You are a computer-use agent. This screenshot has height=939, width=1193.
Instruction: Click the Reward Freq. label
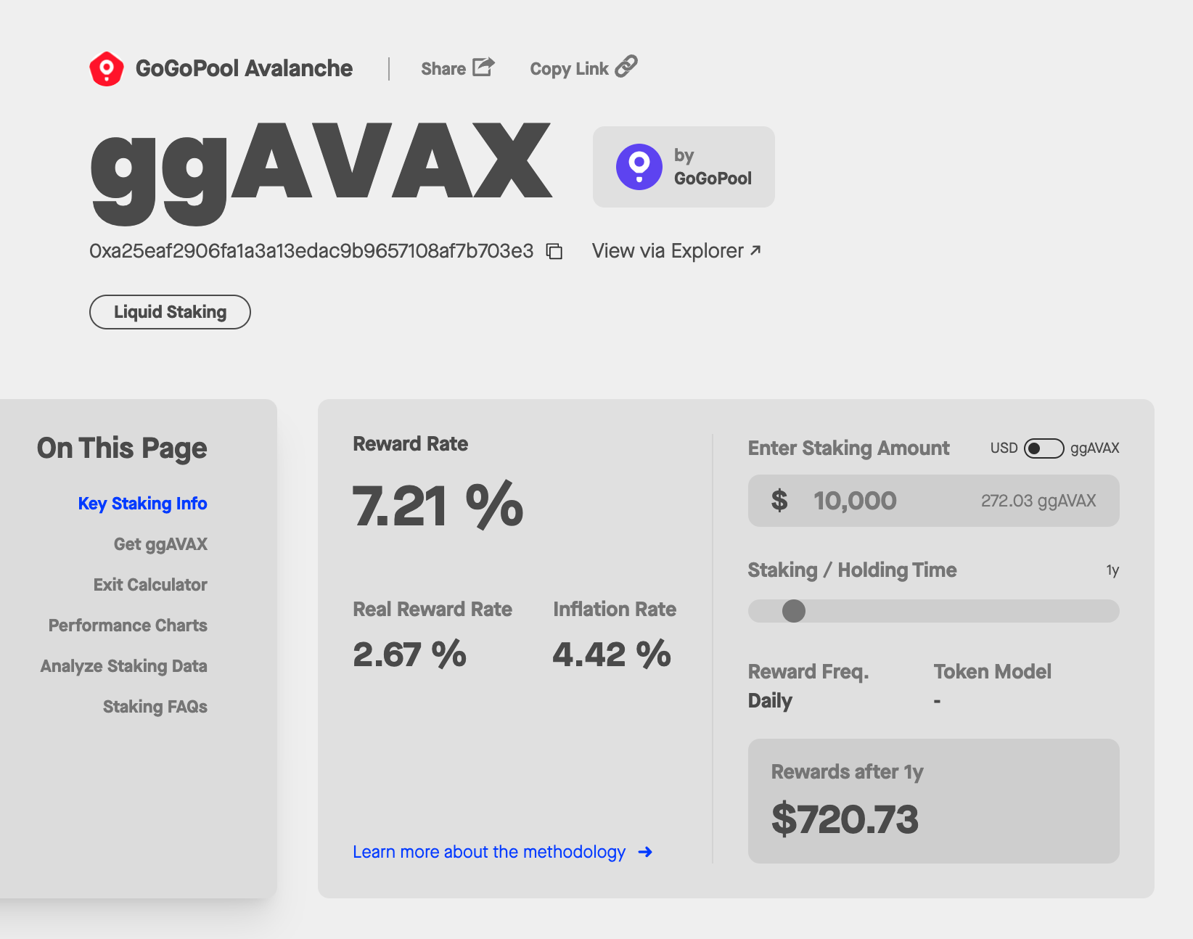[808, 672]
